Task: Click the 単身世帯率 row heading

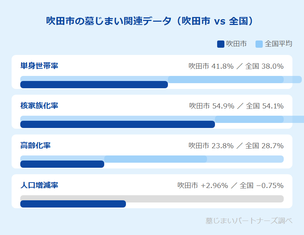Action: (x=39, y=66)
